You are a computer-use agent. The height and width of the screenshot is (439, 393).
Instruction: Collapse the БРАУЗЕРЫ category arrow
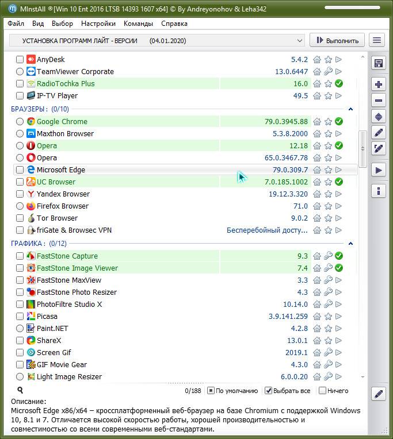(350, 109)
